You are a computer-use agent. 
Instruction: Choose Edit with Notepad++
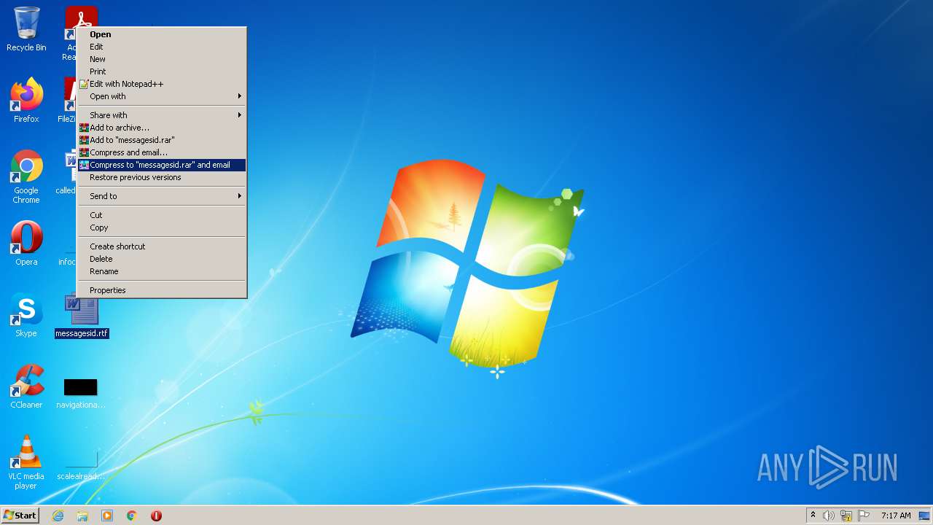pos(162,84)
